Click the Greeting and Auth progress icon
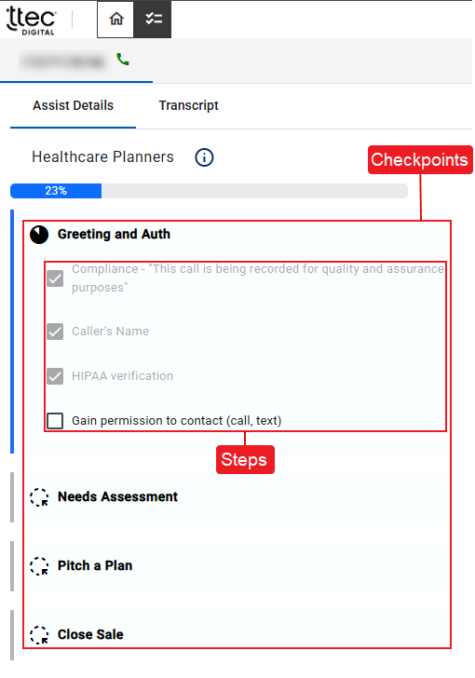 (39, 235)
